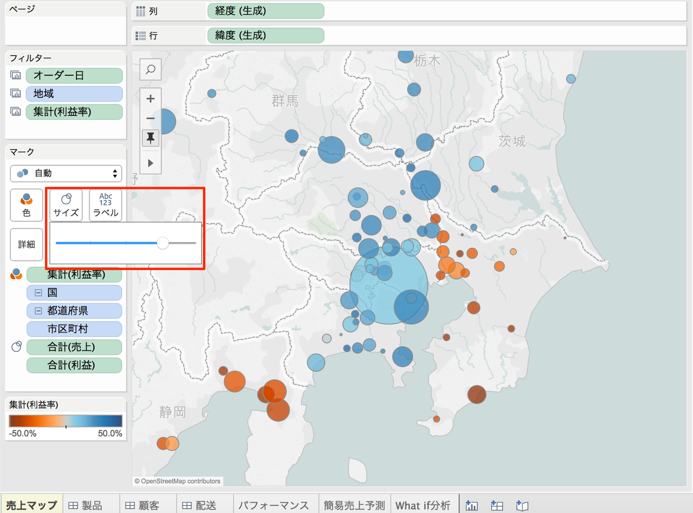693x513 pixels.
Task: Collapse the 都道府県 hierarchy pill
Action: (38, 311)
